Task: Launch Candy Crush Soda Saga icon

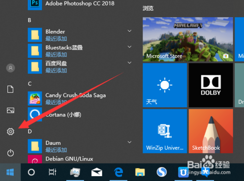Action: [x=35, y=98]
